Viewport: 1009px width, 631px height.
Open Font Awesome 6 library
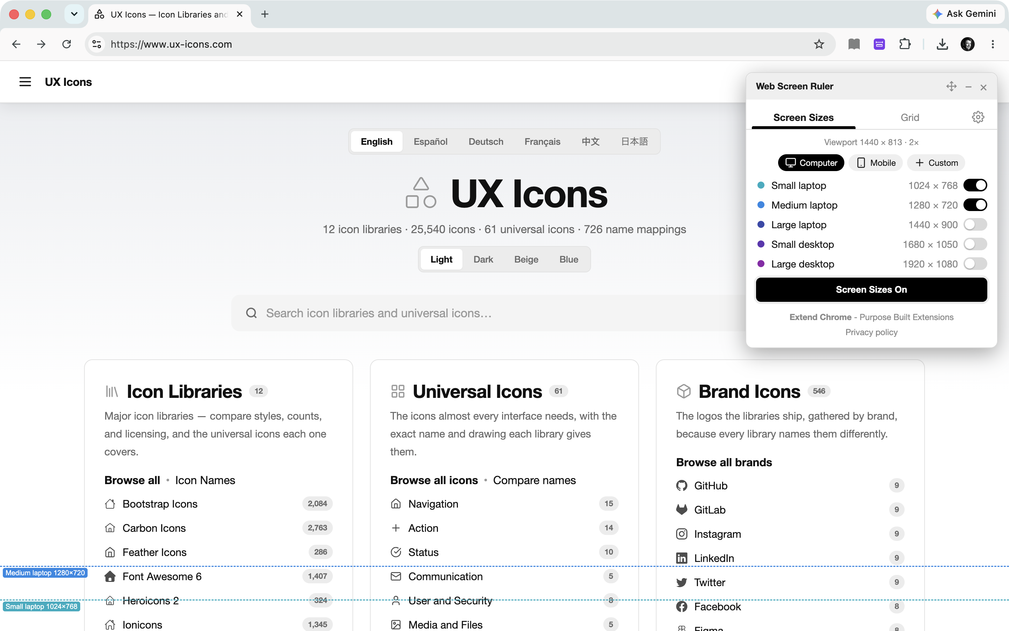[219, 576]
